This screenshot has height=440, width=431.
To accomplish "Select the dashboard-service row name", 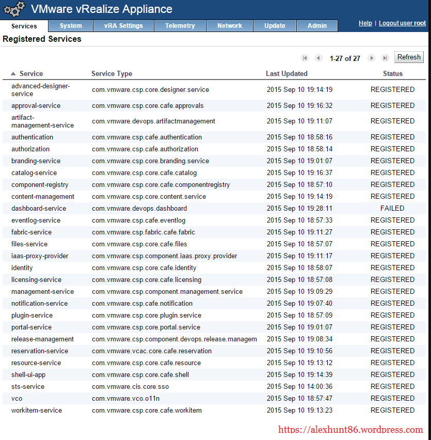I will 39,209.
